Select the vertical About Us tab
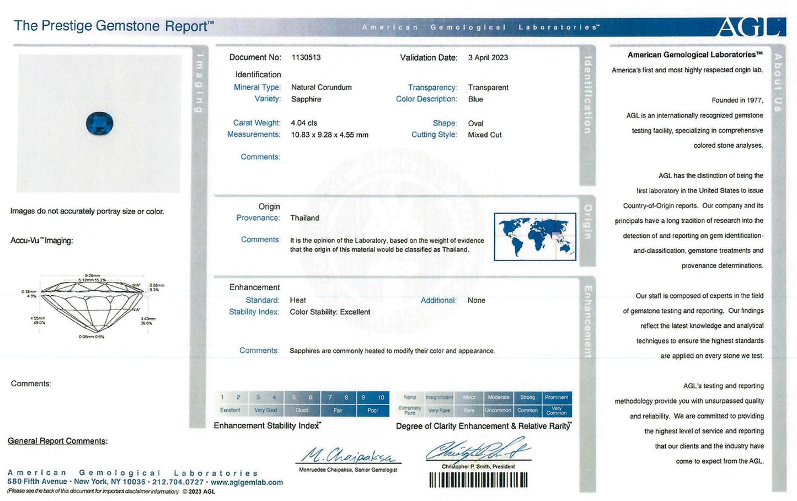This screenshot has width=797, height=501. (778, 83)
